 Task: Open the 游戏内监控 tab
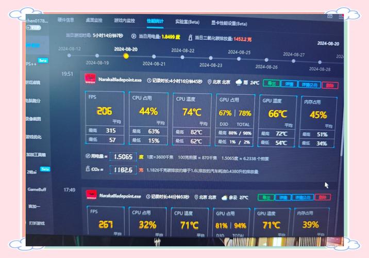click(x=125, y=21)
